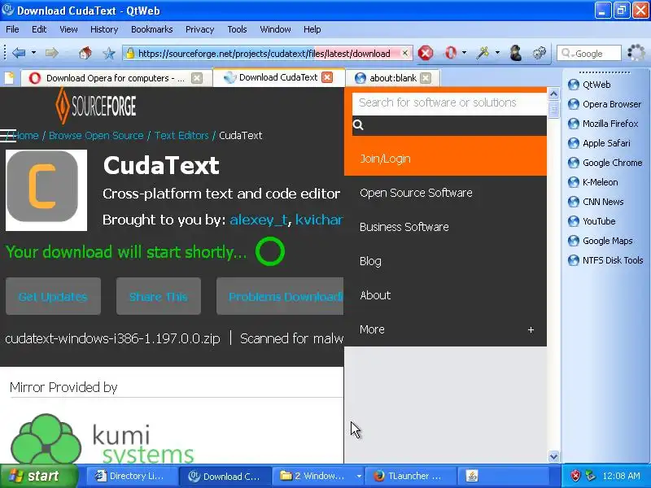Image resolution: width=651 pixels, height=488 pixels.
Task: Bookmark page with the star icon
Action: coord(109,53)
